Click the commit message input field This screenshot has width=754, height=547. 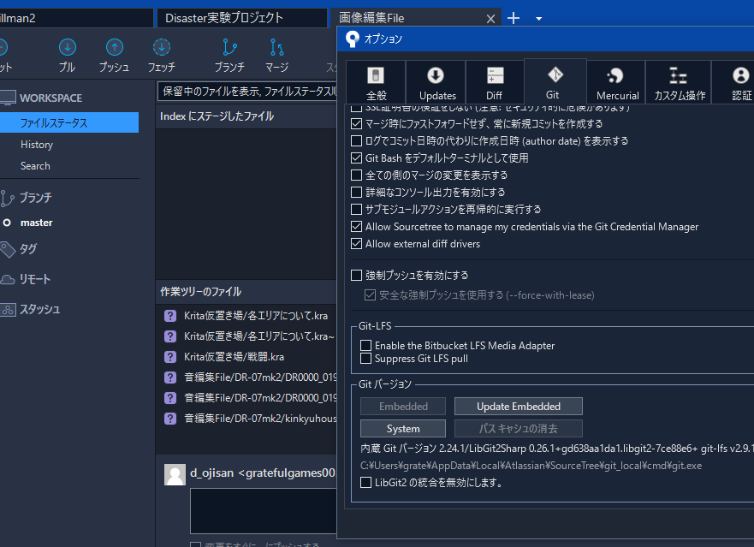tap(264, 511)
